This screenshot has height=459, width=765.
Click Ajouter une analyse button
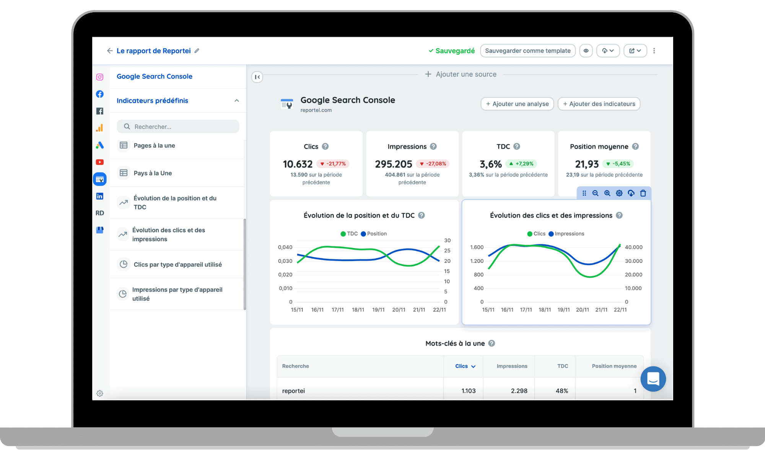tap(517, 104)
